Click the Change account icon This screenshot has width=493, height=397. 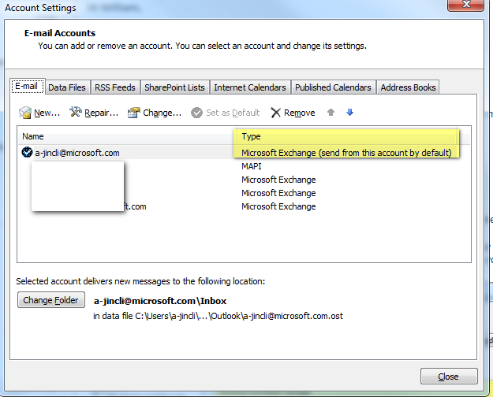click(x=134, y=113)
